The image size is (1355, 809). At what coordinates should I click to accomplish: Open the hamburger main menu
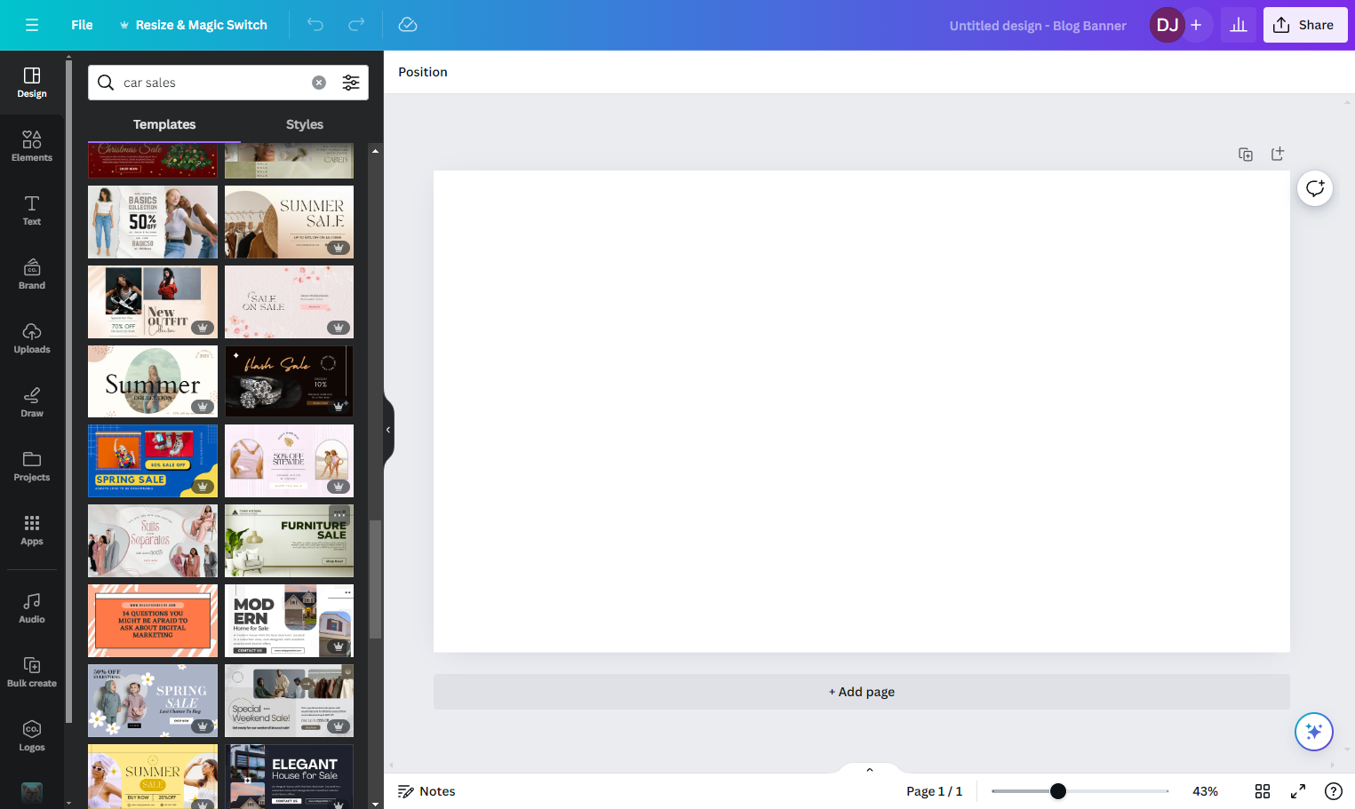(x=32, y=25)
